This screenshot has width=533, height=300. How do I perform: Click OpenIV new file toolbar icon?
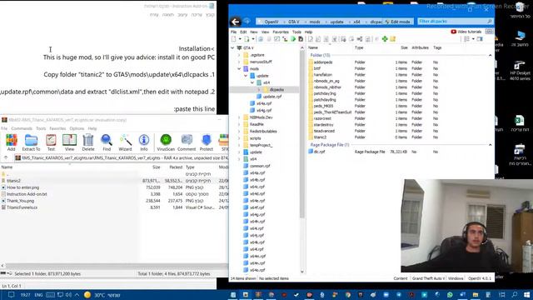234,39
